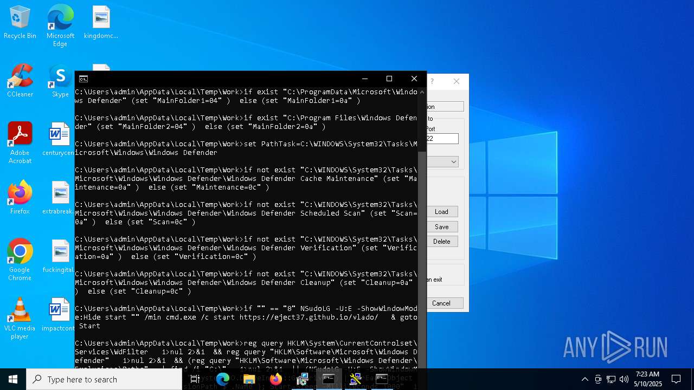Select the extrabreak... image file icon

click(x=59, y=198)
